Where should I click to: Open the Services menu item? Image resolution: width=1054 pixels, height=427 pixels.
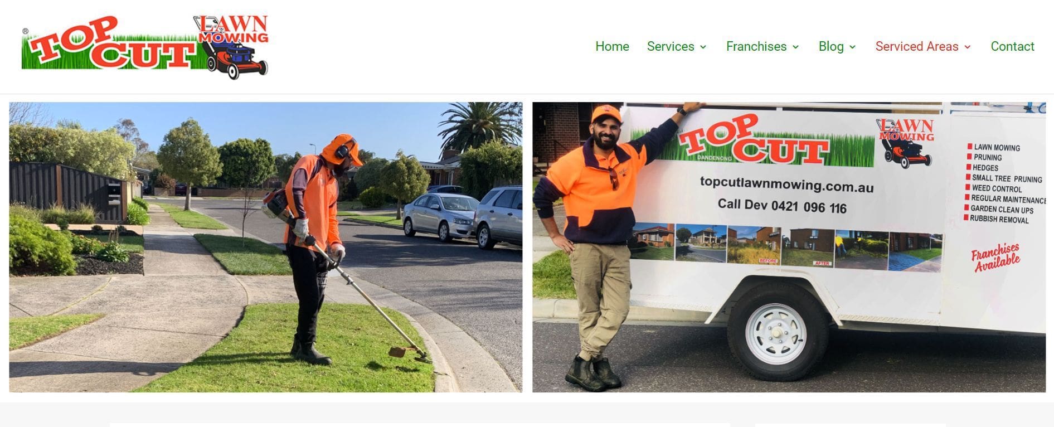click(x=671, y=46)
